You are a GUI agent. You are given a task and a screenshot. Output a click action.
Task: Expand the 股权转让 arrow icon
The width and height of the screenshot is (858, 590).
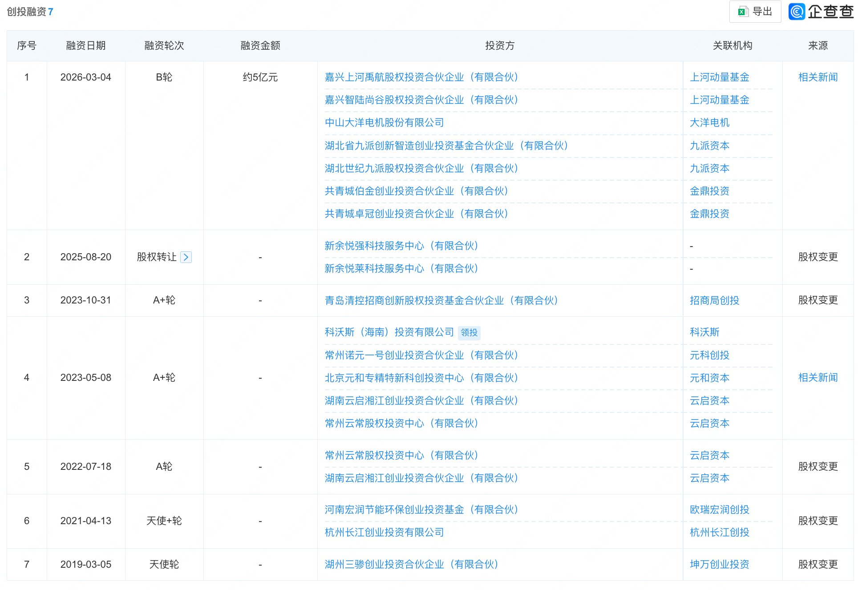(x=186, y=257)
